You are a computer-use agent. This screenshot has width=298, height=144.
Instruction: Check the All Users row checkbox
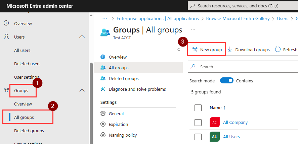click(198, 137)
